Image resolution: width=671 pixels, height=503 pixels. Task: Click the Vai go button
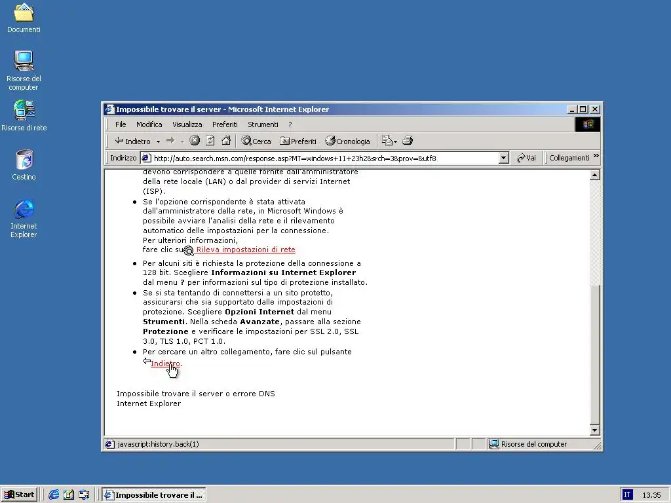click(x=526, y=158)
